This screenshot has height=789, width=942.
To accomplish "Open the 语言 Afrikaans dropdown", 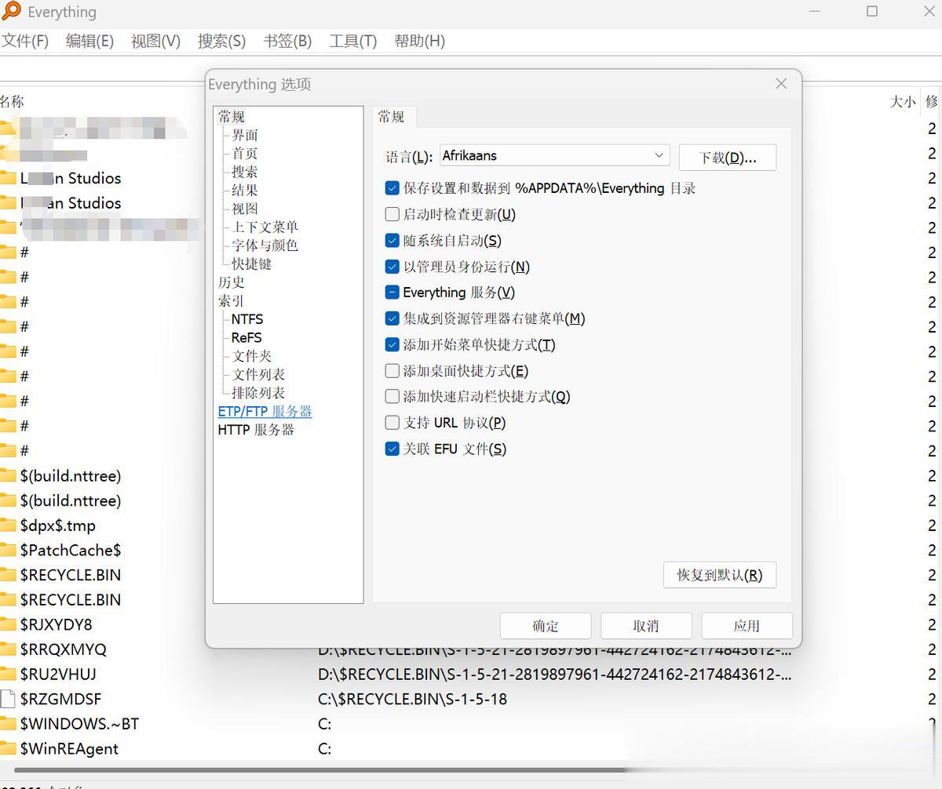I will 554,155.
